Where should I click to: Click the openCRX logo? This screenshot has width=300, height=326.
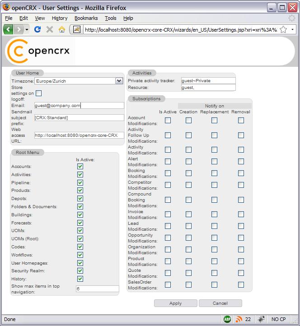(x=39, y=51)
